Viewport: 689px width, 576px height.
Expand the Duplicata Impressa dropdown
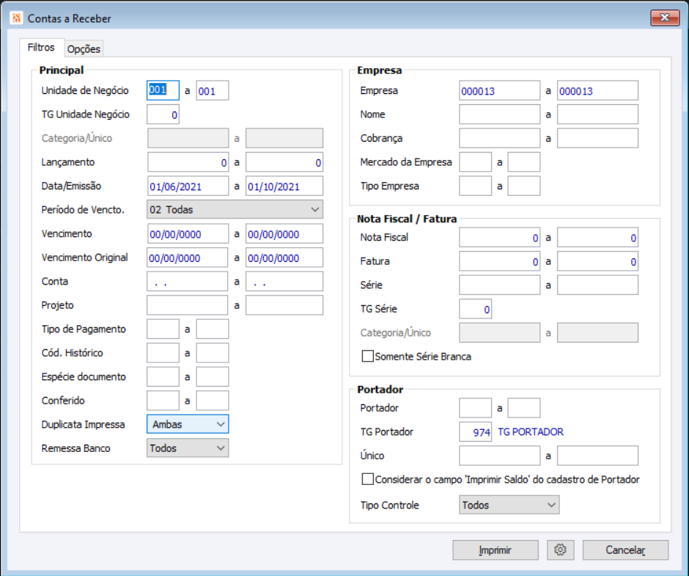tap(188, 424)
